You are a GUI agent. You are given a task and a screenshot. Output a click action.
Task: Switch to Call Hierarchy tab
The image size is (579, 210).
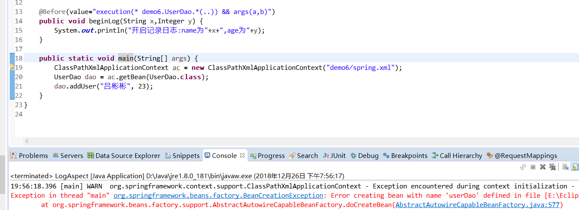tap(457, 155)
